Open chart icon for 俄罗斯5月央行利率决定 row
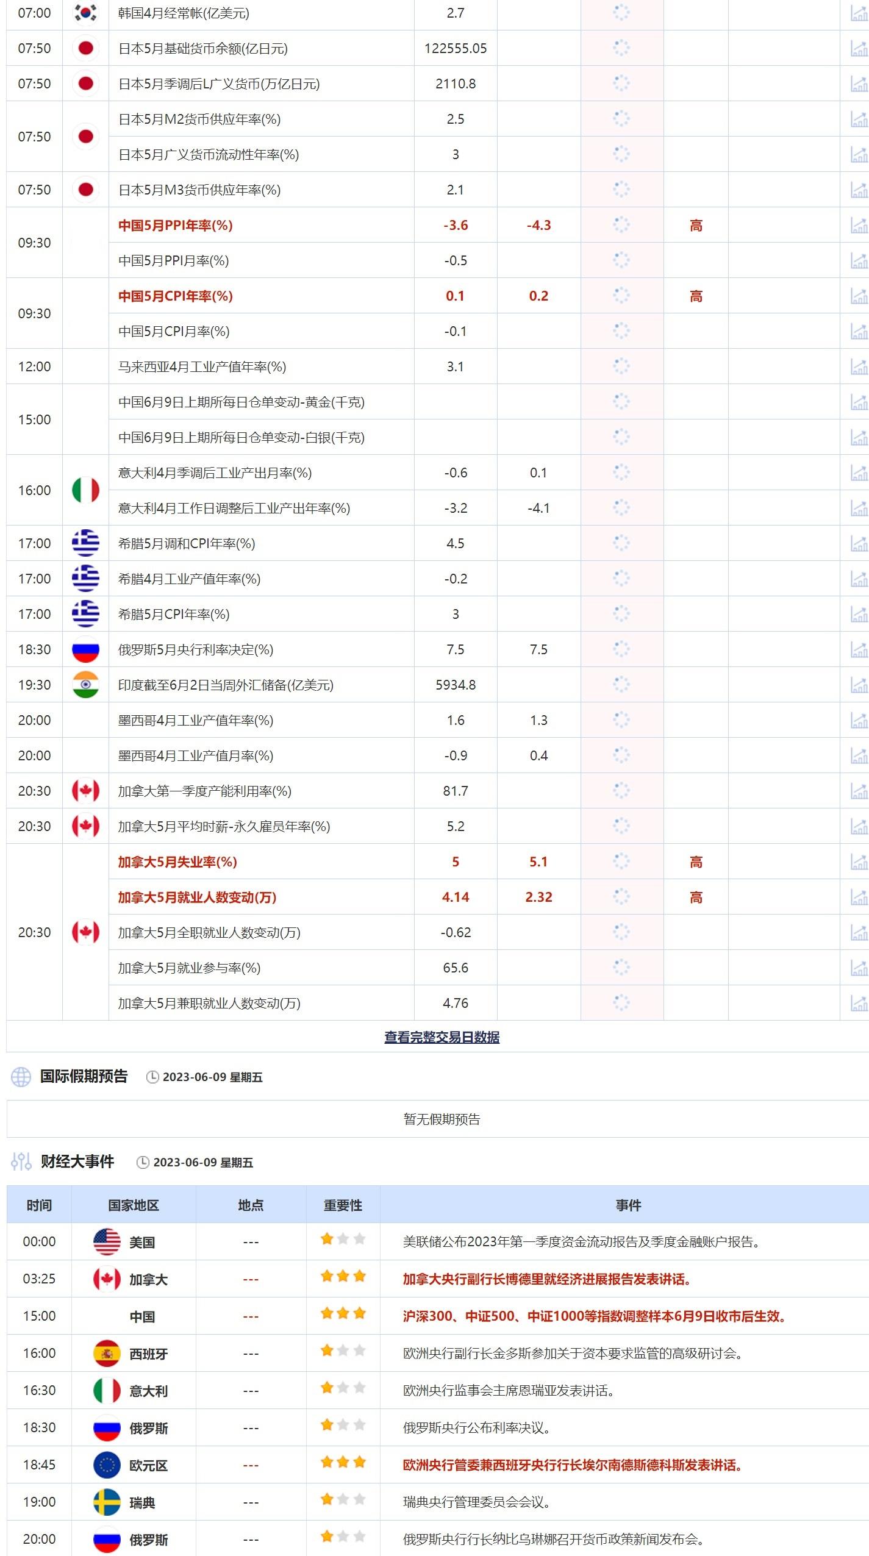This screenshot has width=869, height=1556. pos(859,650)
